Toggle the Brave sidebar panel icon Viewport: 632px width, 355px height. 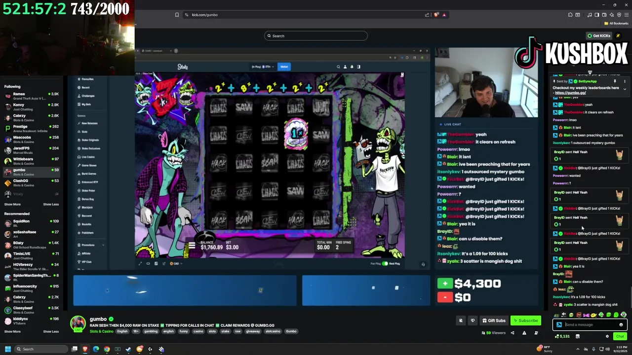coord(597,15)
